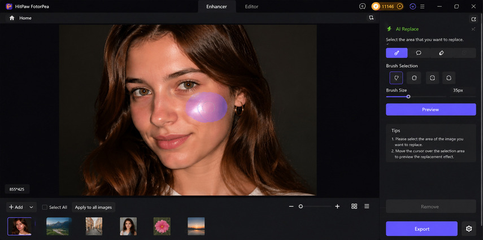Click the 855*425 image size label
Image resolution: width=483 pixels, height=240 pixels.
tap(17, 189)
